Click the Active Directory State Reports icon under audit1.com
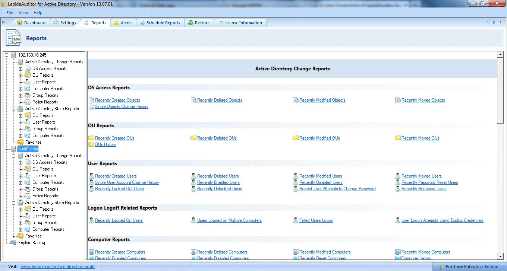The width and height of the screenshot is (507, 271). click(x=21, y=203)
